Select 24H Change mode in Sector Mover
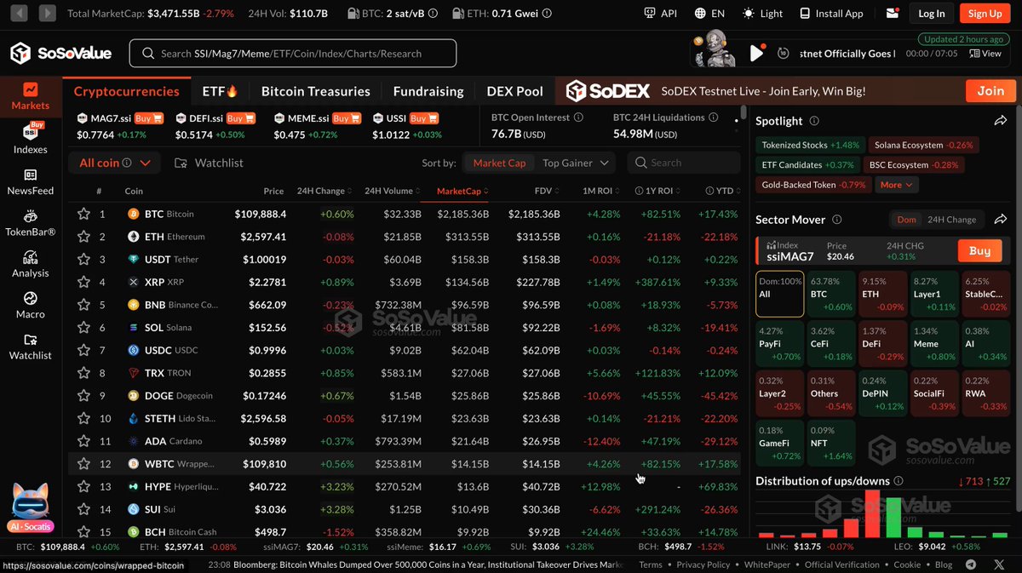 click(951, 220)
